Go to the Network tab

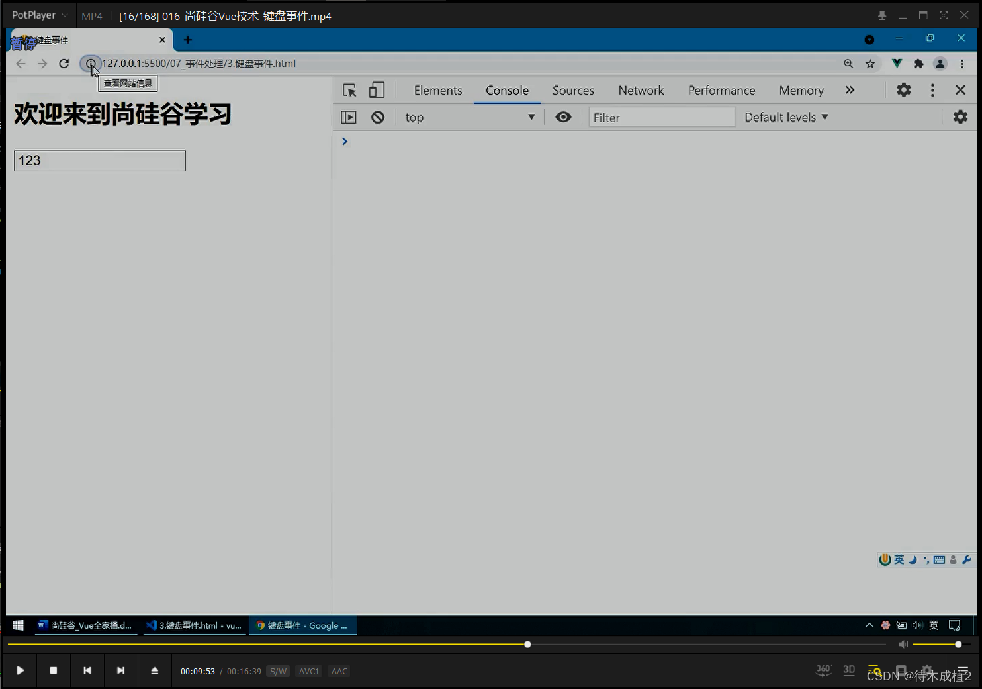tap(641, 90)
